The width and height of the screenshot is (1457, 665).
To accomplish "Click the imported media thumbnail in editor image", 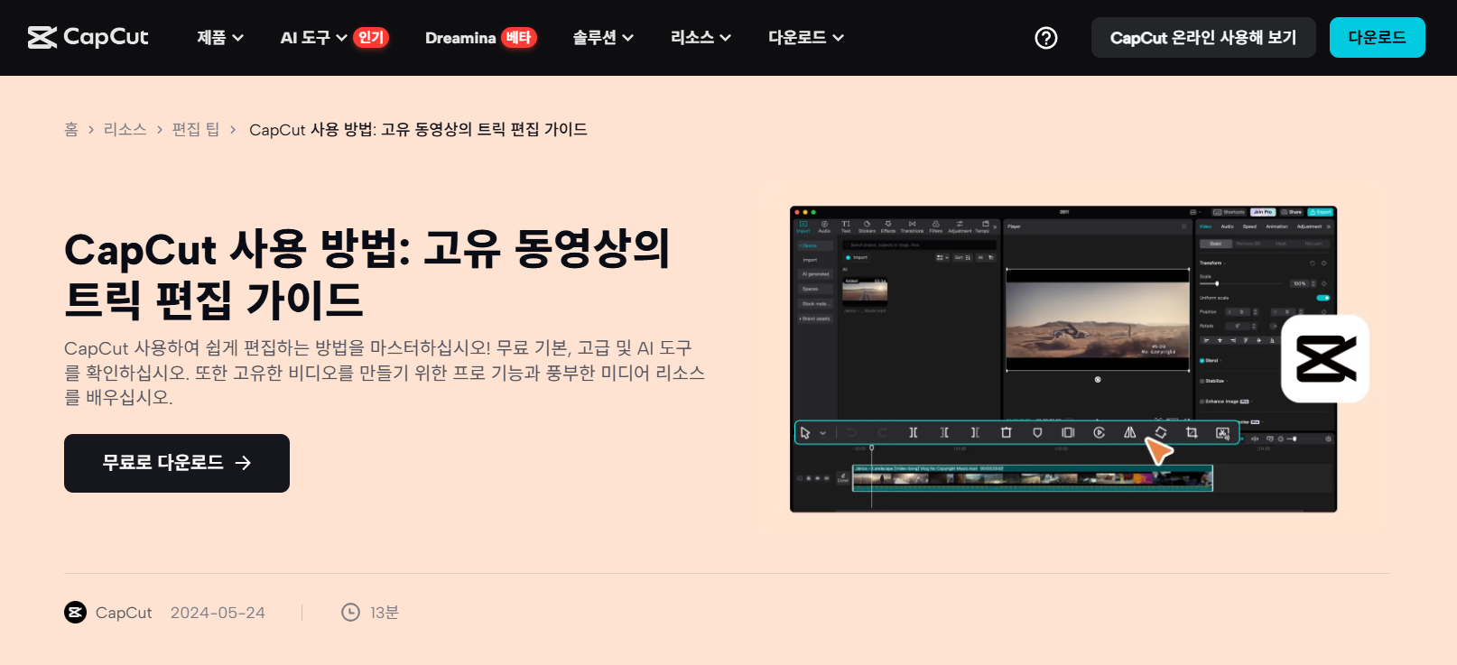I will [x=865, y=291].
